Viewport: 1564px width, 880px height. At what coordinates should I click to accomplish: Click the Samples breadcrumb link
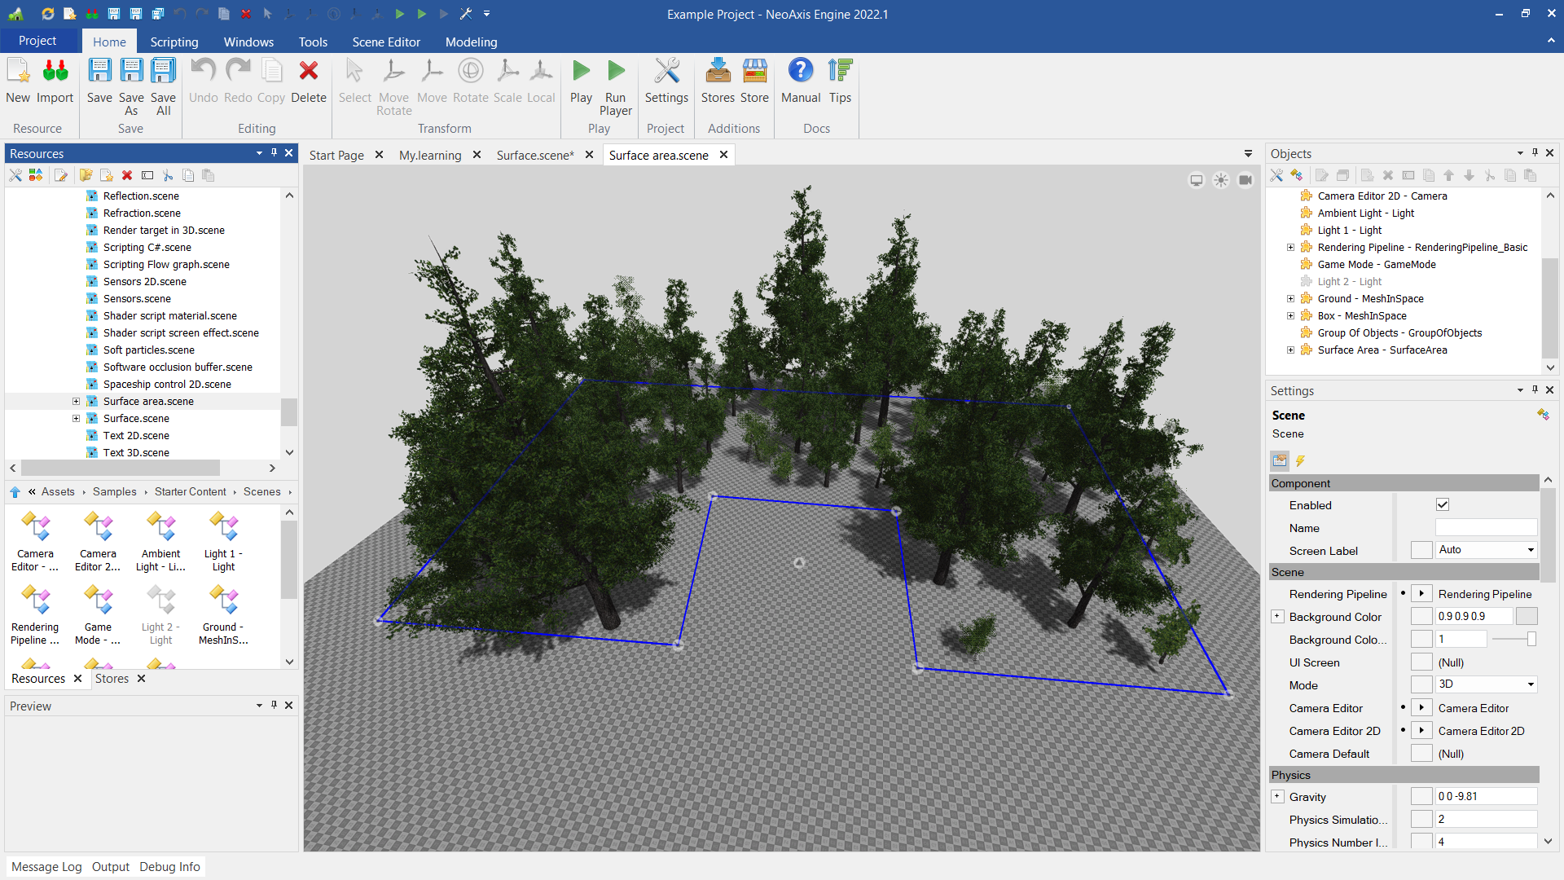coord(114,491)
